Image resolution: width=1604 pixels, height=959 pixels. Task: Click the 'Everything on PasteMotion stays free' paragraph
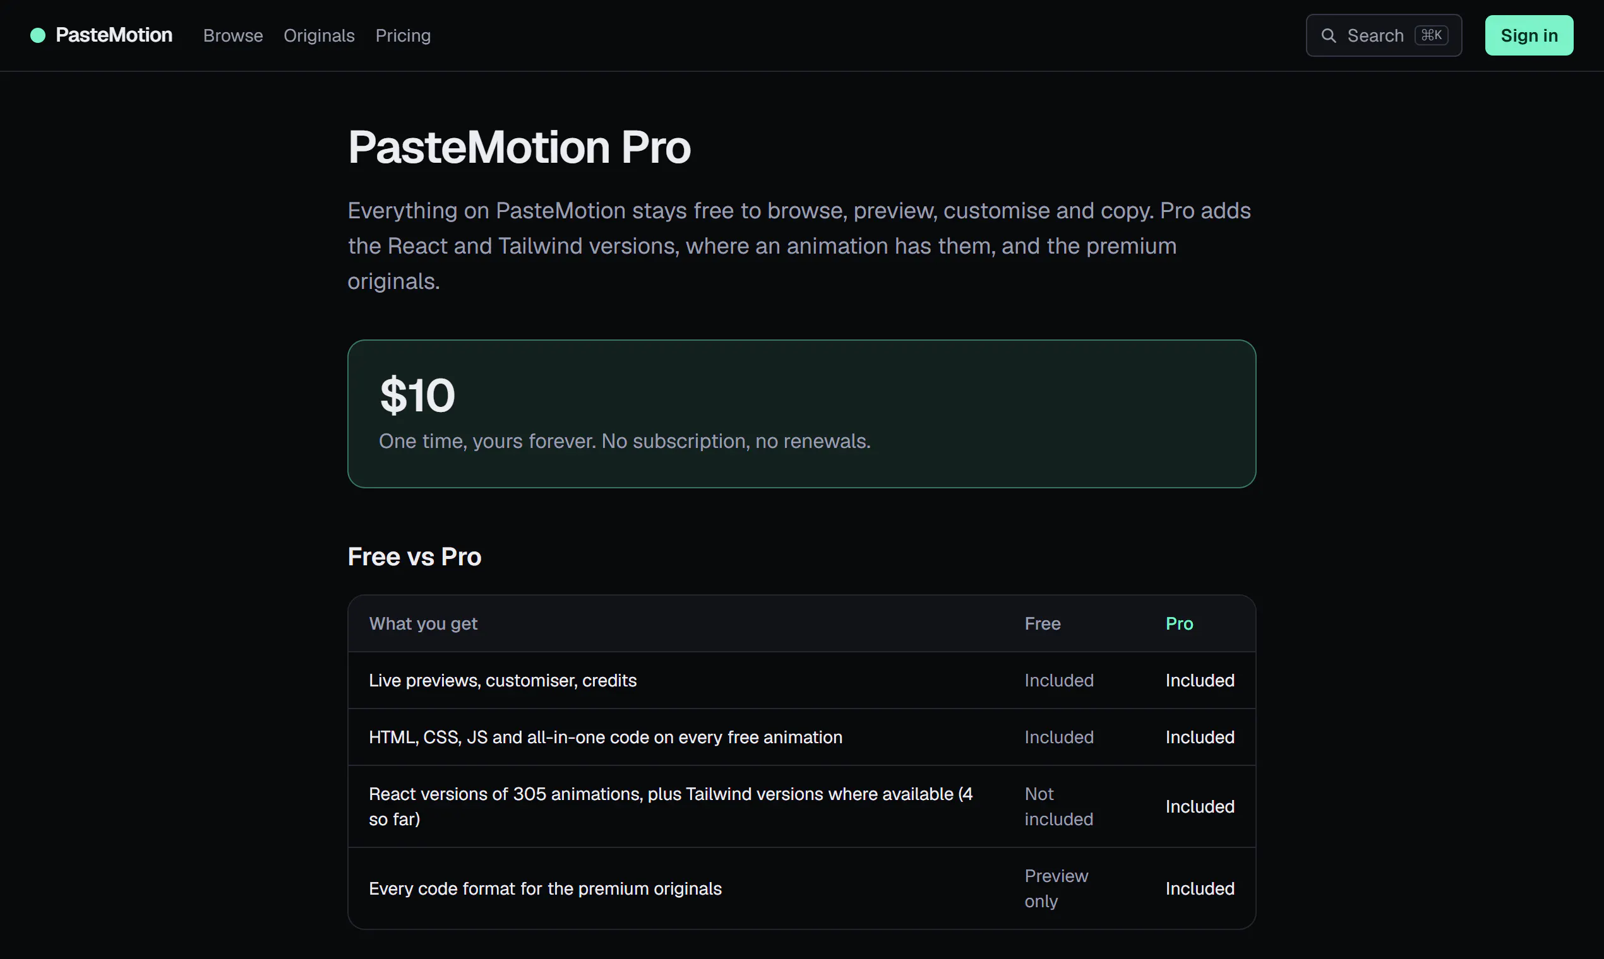(799, 245)
